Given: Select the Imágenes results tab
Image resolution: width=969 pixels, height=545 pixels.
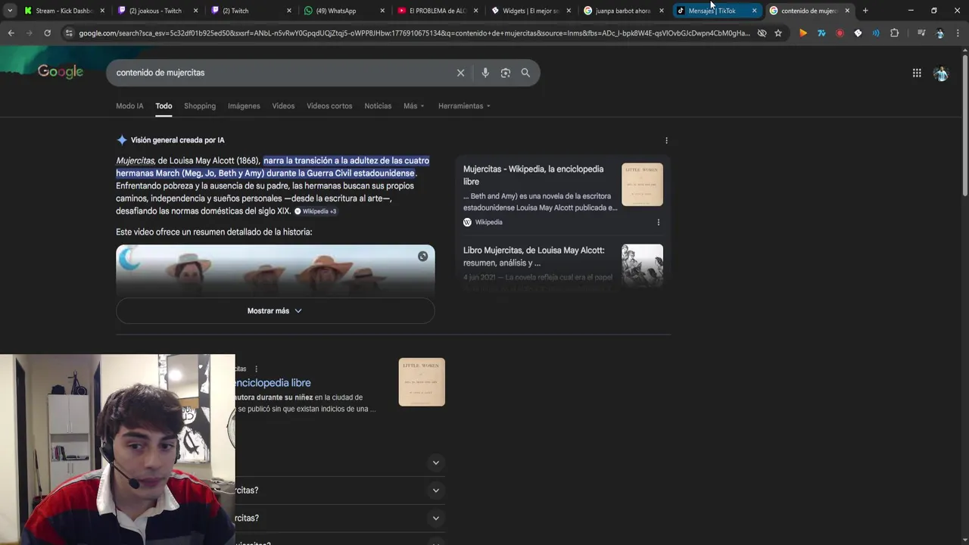Looking at the screenshot, I should [x=244, y=106].
